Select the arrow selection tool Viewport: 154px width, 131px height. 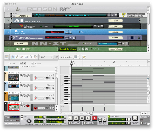[x=13, y=57]
